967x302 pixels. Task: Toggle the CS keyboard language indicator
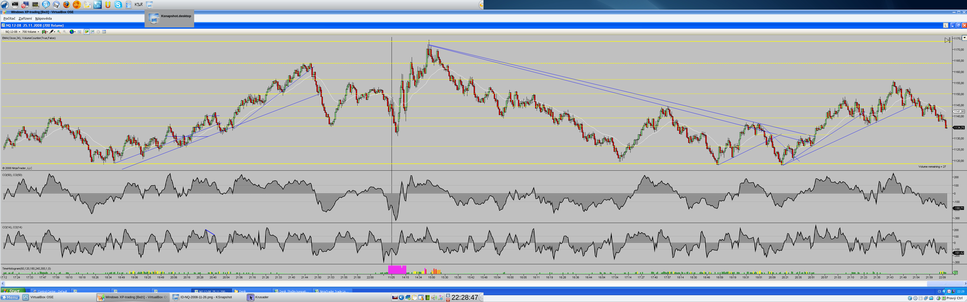[939, 291]
